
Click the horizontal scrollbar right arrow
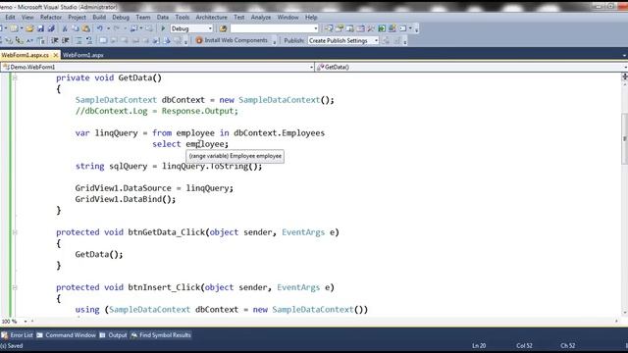click(616, 321)
